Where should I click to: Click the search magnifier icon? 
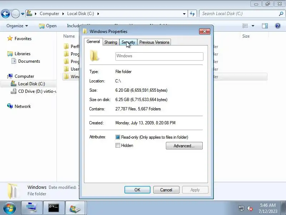click(281, 14)
